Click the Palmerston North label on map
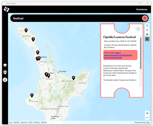 55,117
